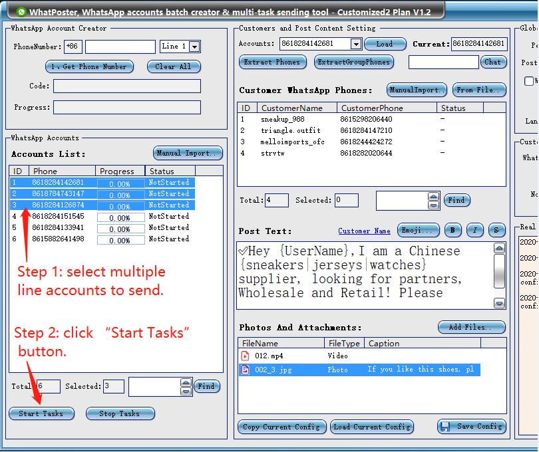Decrease accounts find spinner value
Image resolution: width=539 pixels, height=452 pixels.
pyautogui.click(x=186, y=392)
